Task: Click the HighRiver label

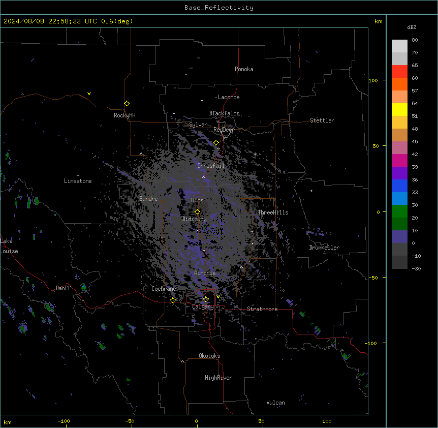Action: 218,378
